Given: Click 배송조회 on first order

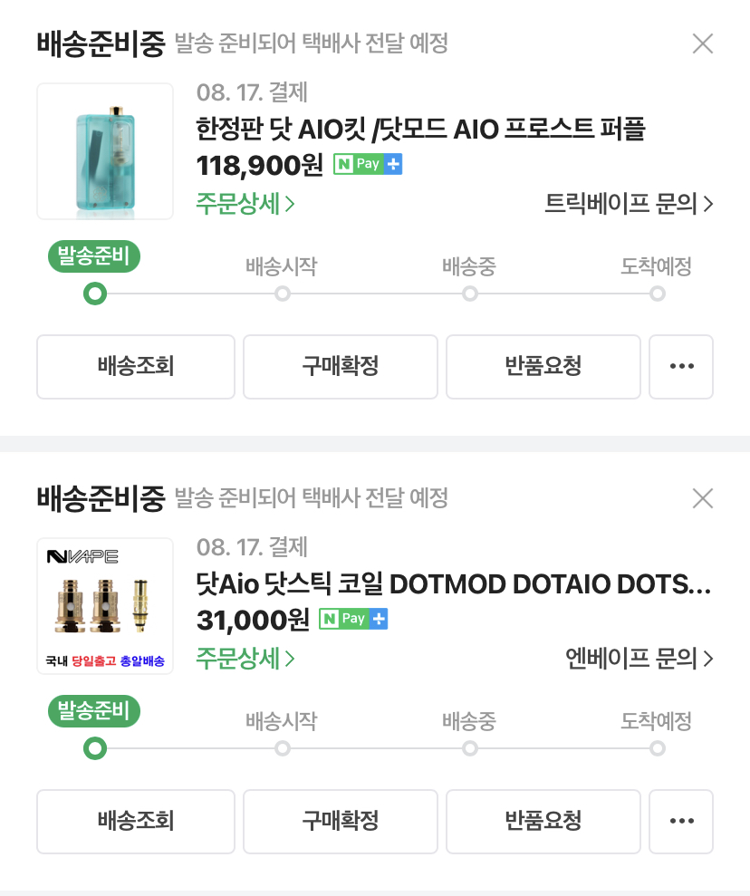Looking at the screenshot, I should pos(136,367).
